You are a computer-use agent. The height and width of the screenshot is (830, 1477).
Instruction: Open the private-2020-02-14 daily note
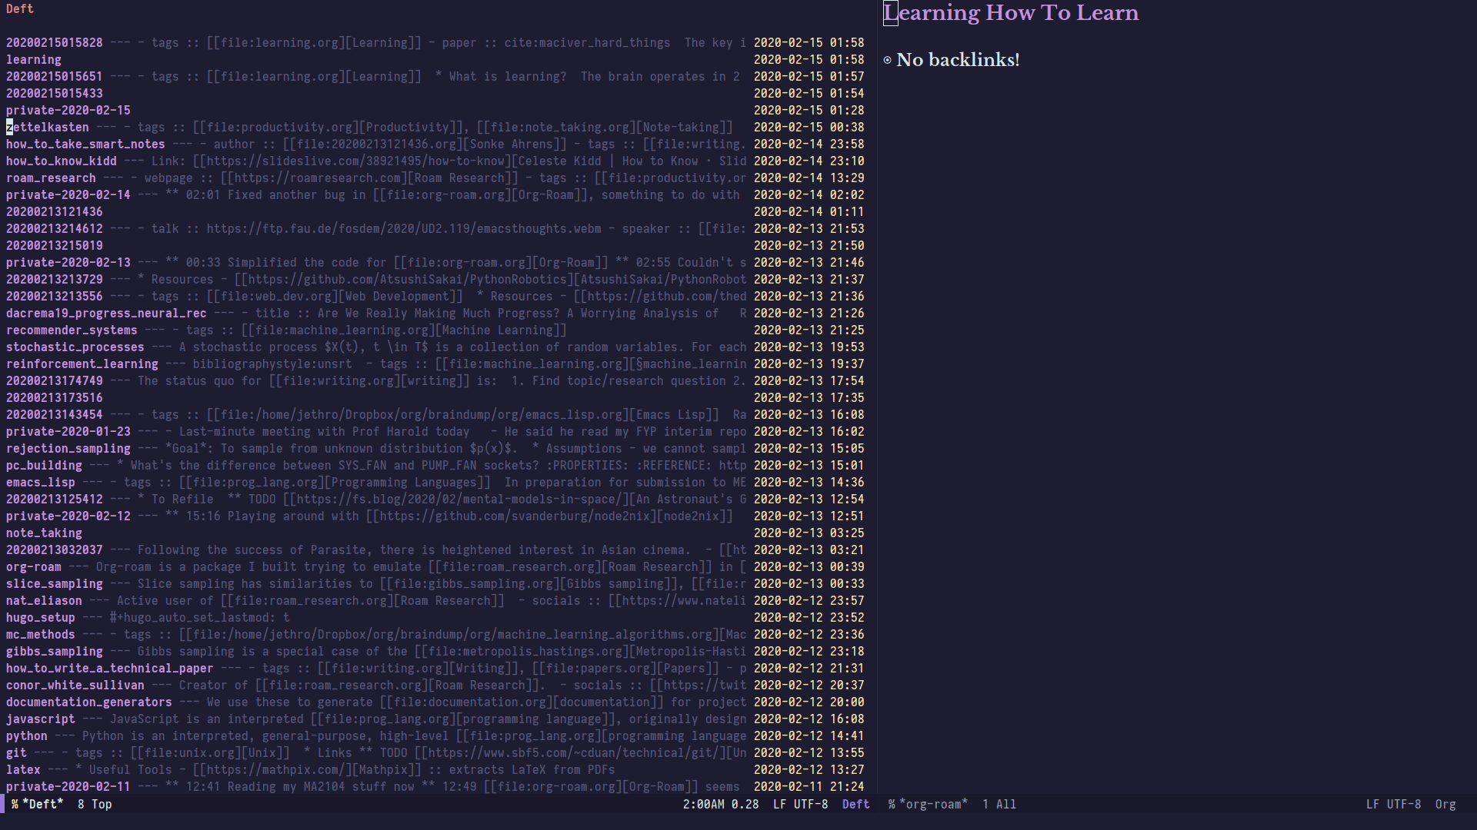click(x=68, y=195)
